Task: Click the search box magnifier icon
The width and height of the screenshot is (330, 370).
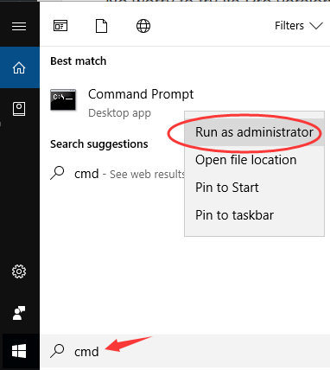Action: [x=57, y=351]
